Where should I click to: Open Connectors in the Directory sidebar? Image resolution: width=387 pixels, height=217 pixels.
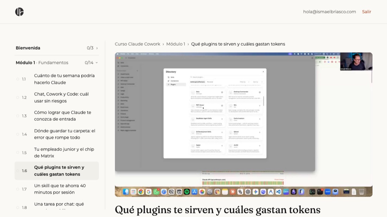click(175, 81)
